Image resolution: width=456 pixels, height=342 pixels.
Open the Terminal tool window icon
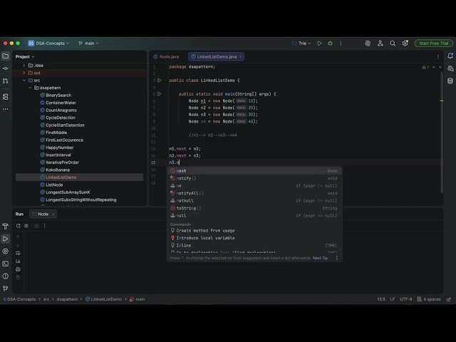(6, 264)
